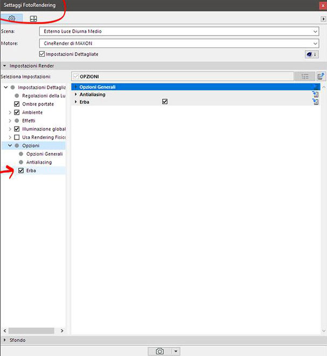Viewport: 327px width, 356px height.
Task: Expand the Ambiente tree node
Action: coord(10,113)
